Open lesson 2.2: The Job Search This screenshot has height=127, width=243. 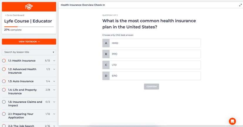[21, 126]
